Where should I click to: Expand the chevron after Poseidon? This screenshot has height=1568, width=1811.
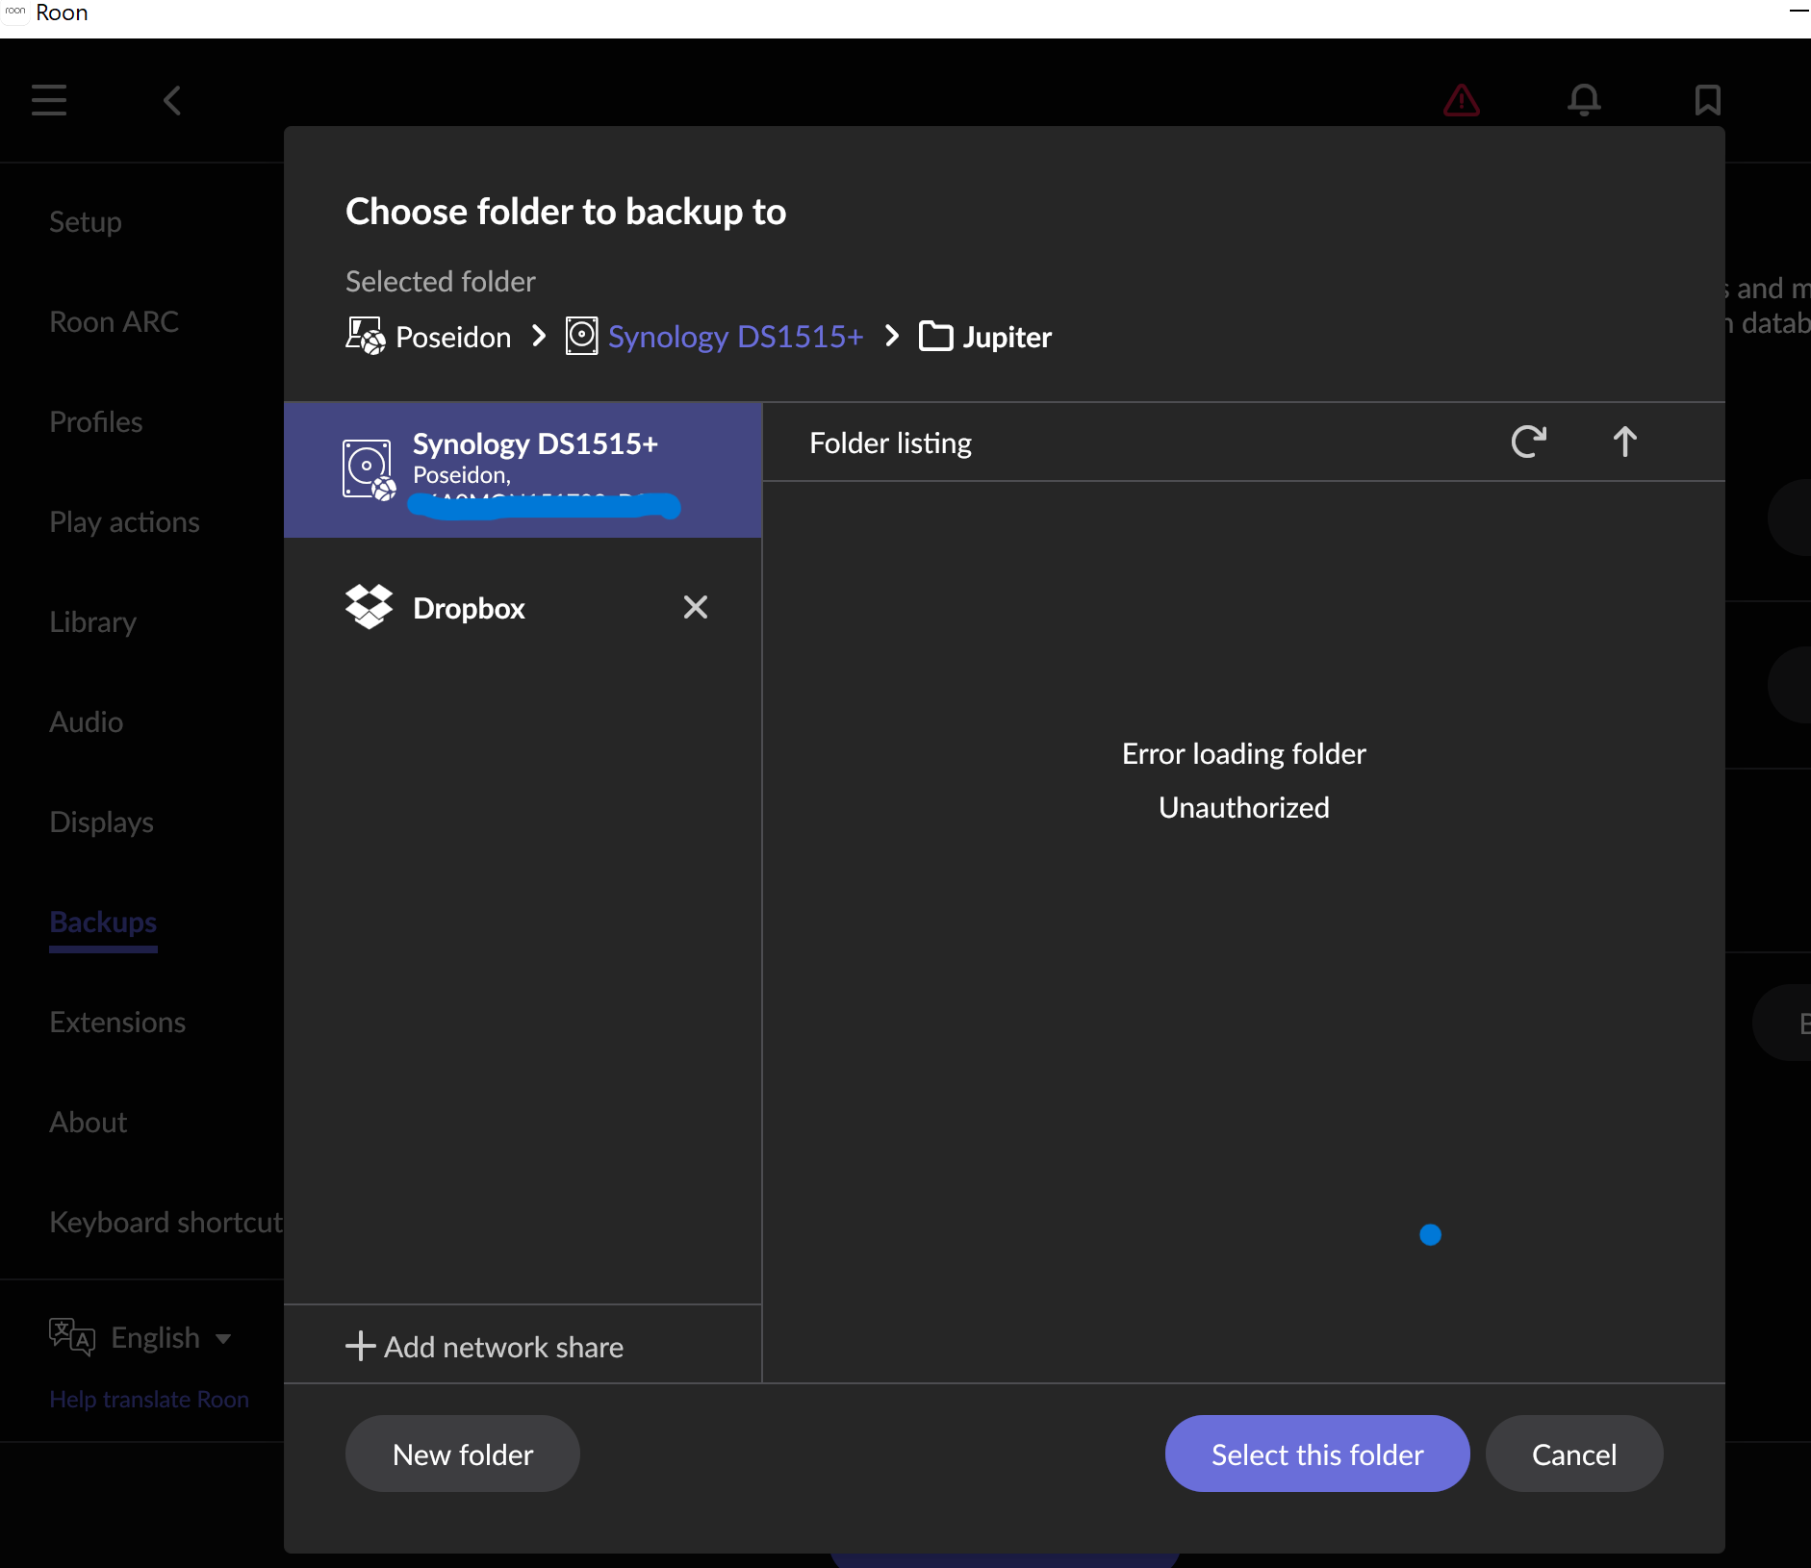[x=539, y=336]
